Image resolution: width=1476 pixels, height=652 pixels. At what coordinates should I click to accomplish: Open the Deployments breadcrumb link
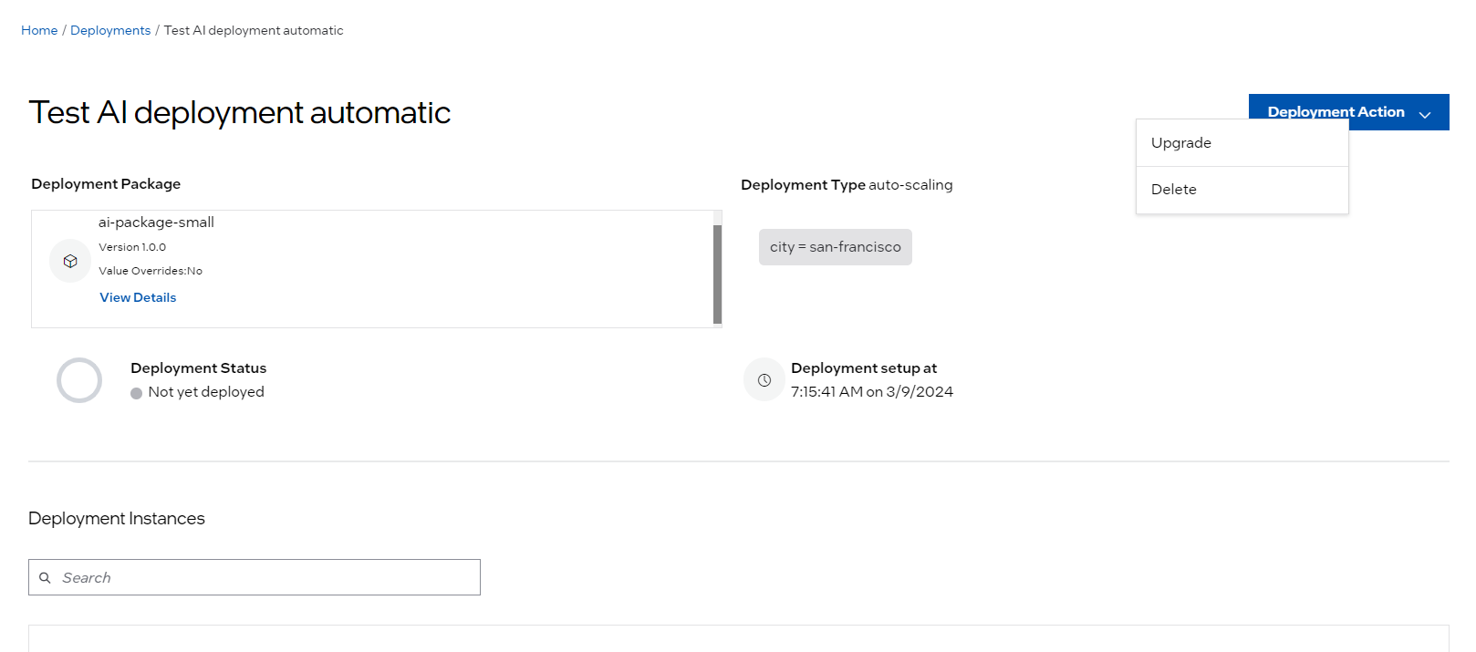(x=110, y=31)
